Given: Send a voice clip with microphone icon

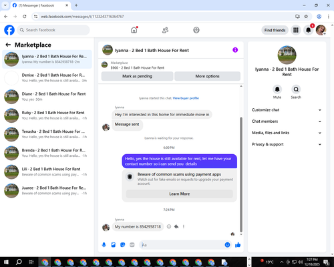Looking at the screenshot, I should 104,245.
